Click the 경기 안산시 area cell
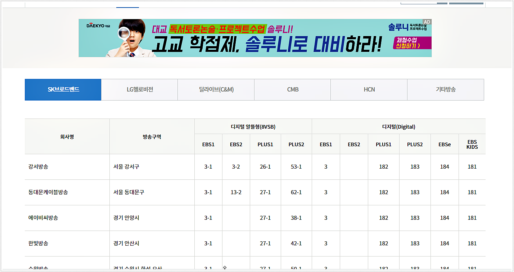The image size is (514, 272). (x=152, y=244)
